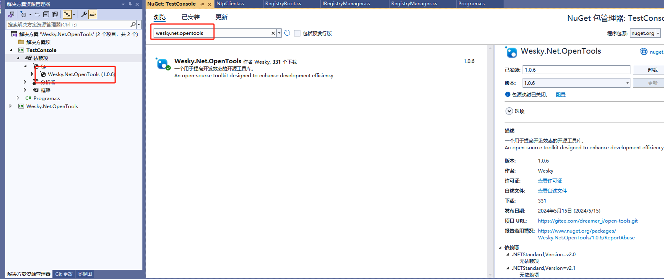Open the gitee project URL link
Screen dimensions: 664x279
pyautogui.click(x=588, y=221)
